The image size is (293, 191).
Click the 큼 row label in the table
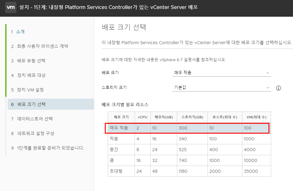point(112,160)
